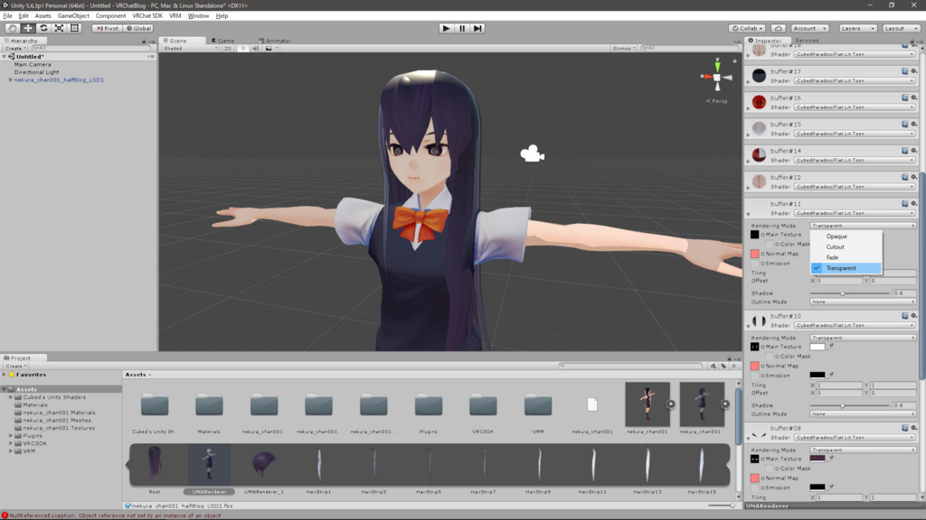Select the VRCSDK folder in Assets
This screenshot has width=926, height=520.
(x=35, y=443)
